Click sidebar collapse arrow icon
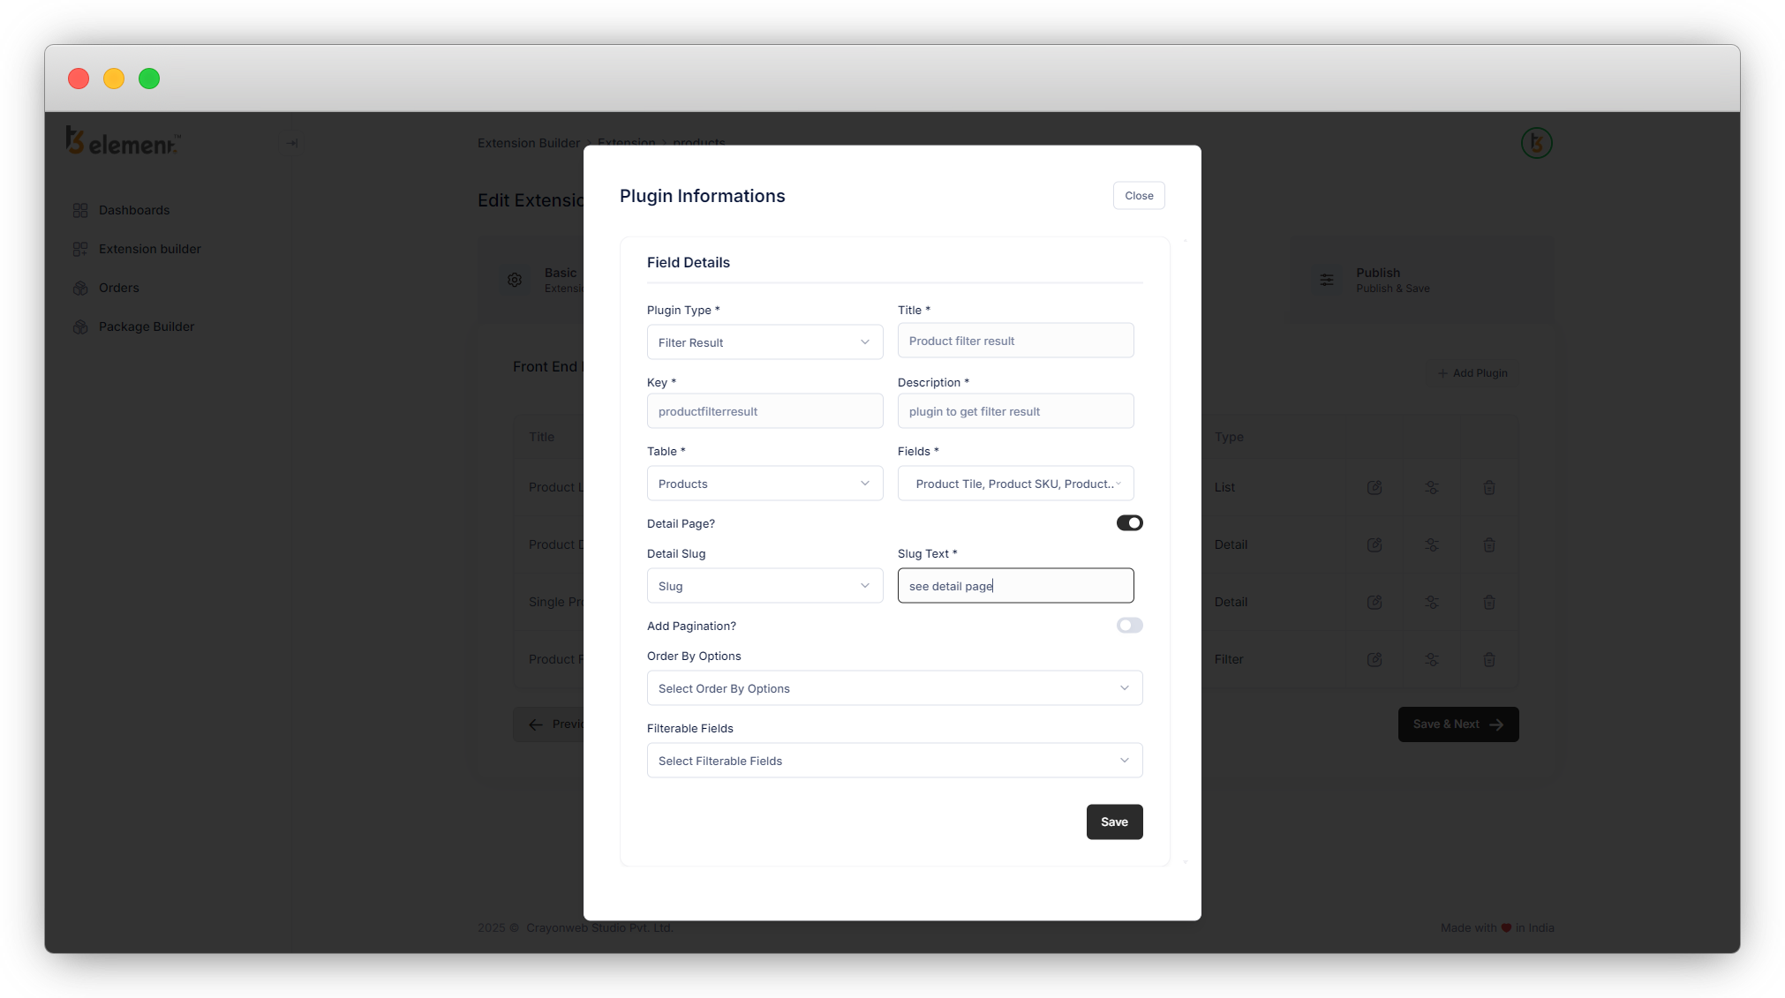Viewport: 1785px width, 998px height. coord(292,143)
